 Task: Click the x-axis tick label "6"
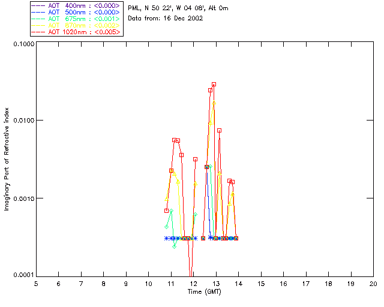point(59,284)
